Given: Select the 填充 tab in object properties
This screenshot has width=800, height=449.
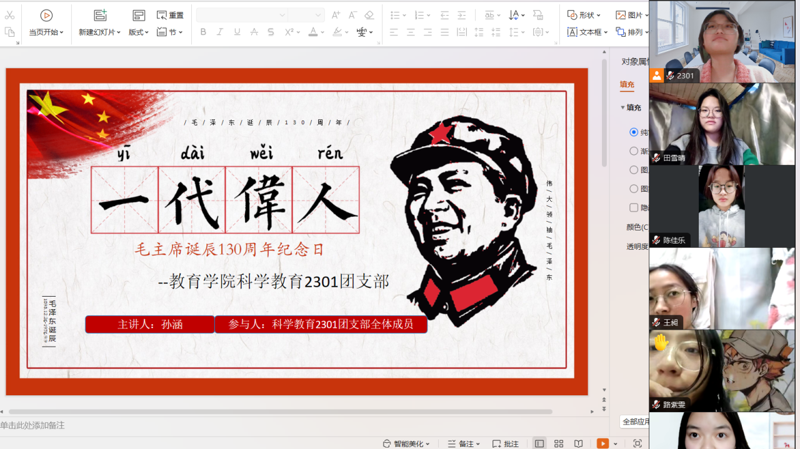Looking at the screenshot, I should tap(627, 84).
